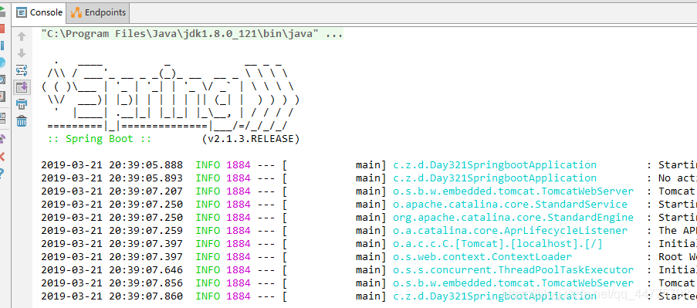Click Day321SpringbootApplication logger in the 05.888 row

tap(495, 165)
